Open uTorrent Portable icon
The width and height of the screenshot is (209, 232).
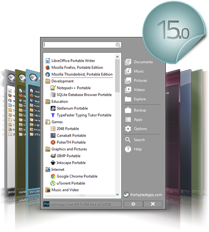point(53,183)
